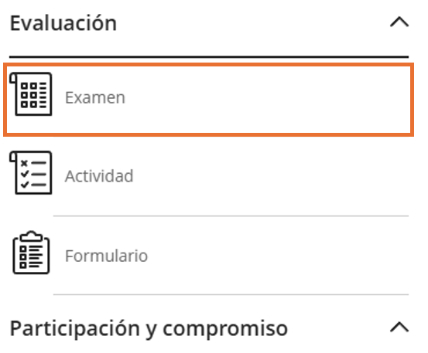Click the Actividad row to the right of its label
Viewport: 428px width, 353px height.
click(270, 176)
